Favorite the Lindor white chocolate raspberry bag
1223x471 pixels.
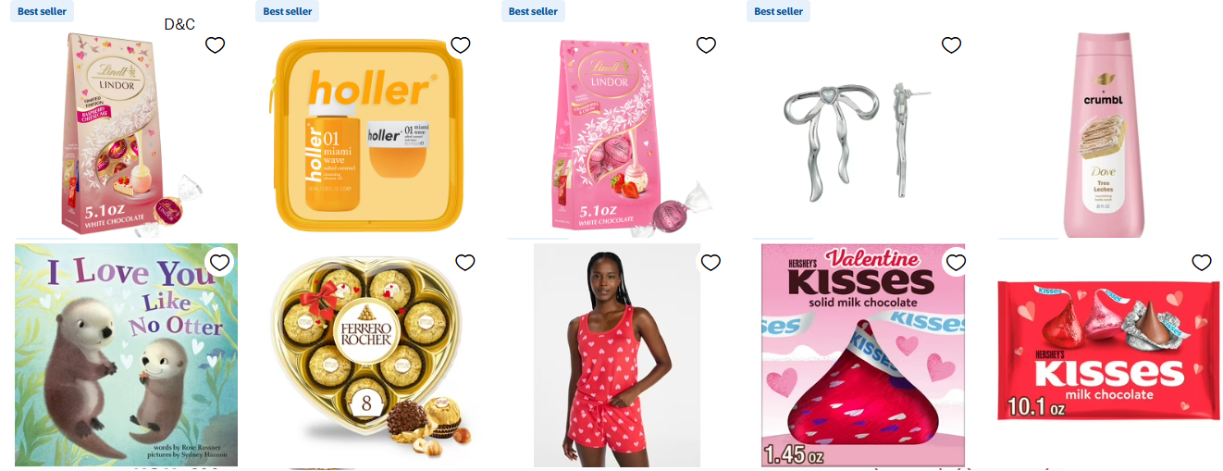(x=215, y=45)
